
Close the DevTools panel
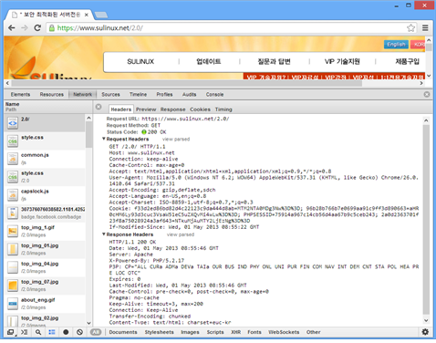[x=427, y=94]
